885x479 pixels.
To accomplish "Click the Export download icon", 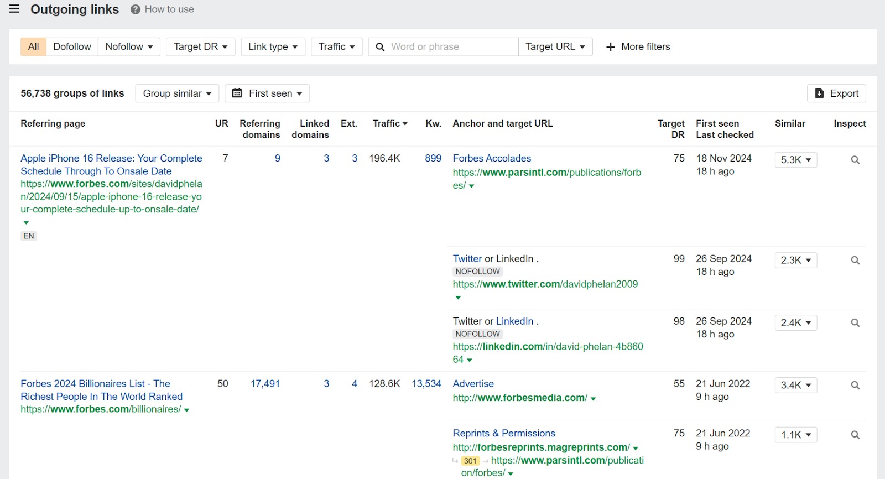I will point(820,93).
